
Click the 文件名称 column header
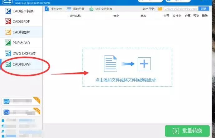(75, 16)
